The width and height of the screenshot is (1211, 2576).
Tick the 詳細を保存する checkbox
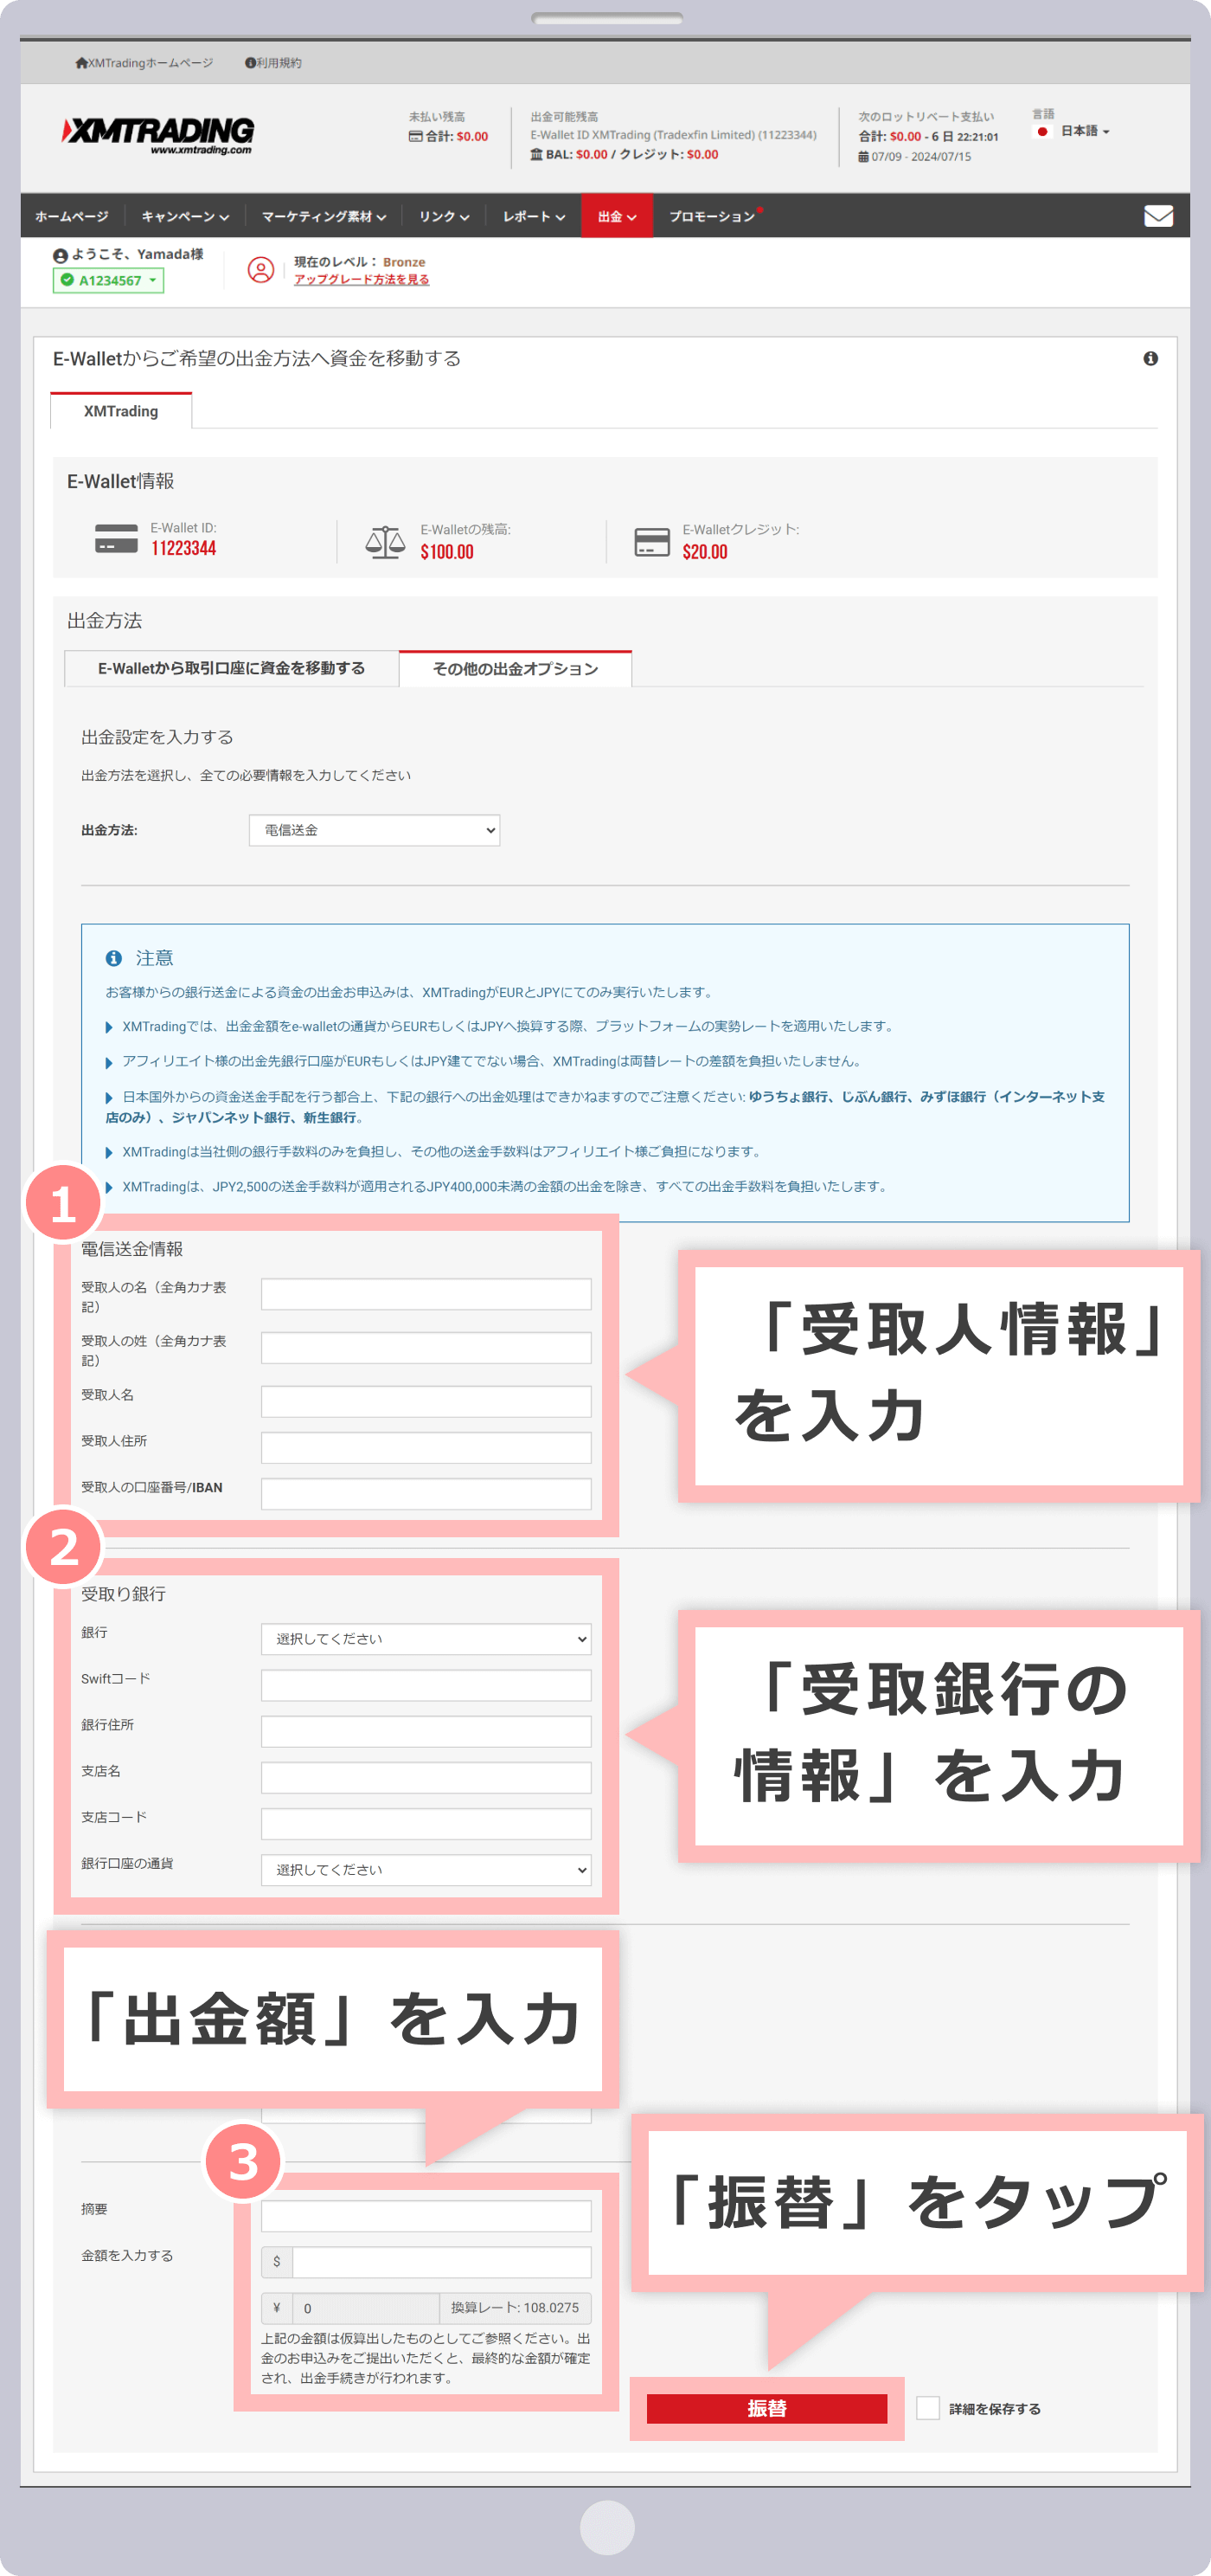pos(927,2408)
